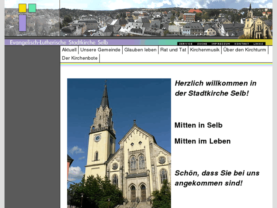Open the Links page
277x208 pixels.
[x=258, y=44]
